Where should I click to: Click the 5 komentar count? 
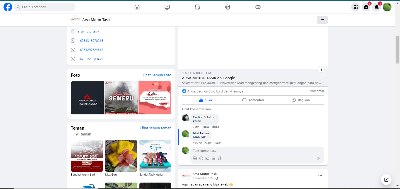(x=316, y=91)
